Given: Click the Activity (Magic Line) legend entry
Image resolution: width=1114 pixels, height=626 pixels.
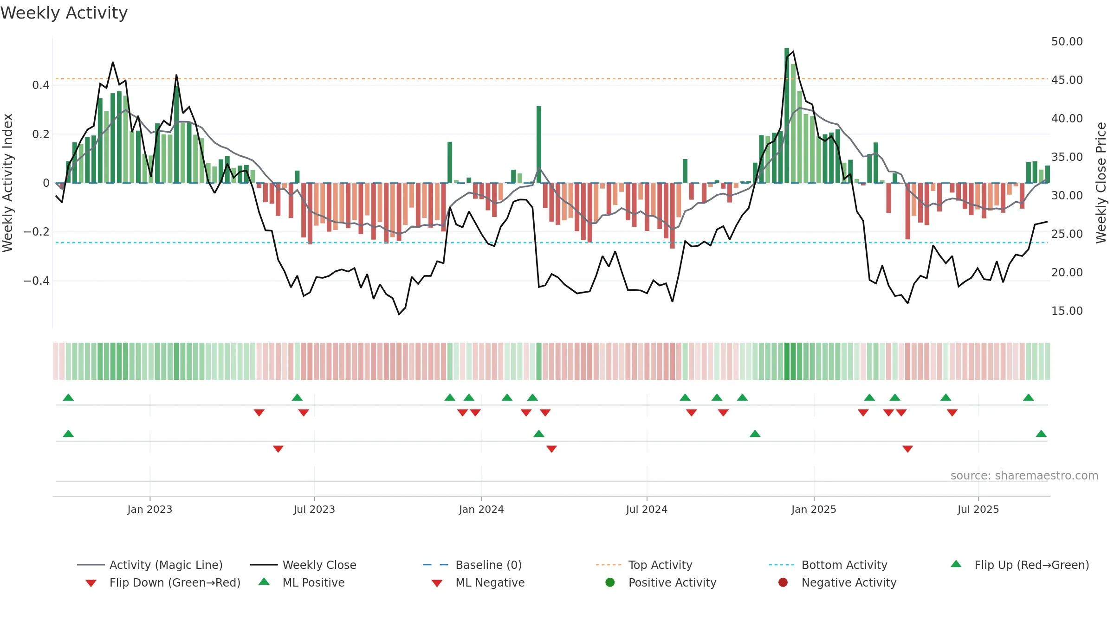Looking at the screenshot, I should [x=150, y=565].
